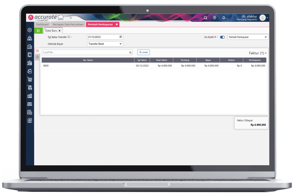This screenshot has width=294, height=196.
Task: Open the Perintah Pembayaran numbering dropdown
Action: coord(248,37)
